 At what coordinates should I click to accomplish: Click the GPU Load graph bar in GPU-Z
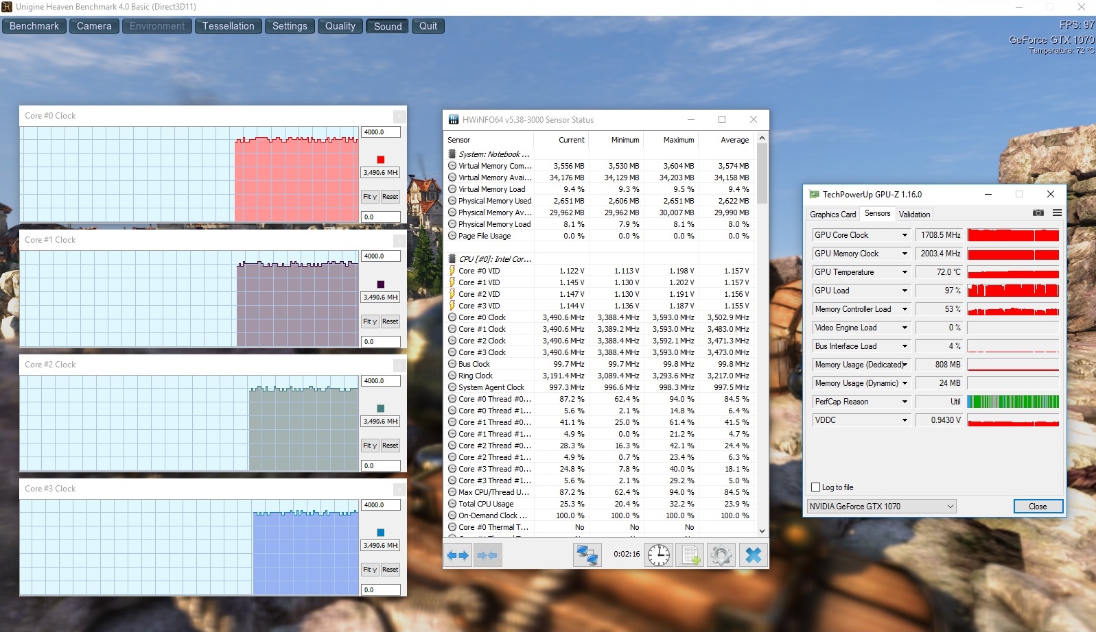[1013, 291]
